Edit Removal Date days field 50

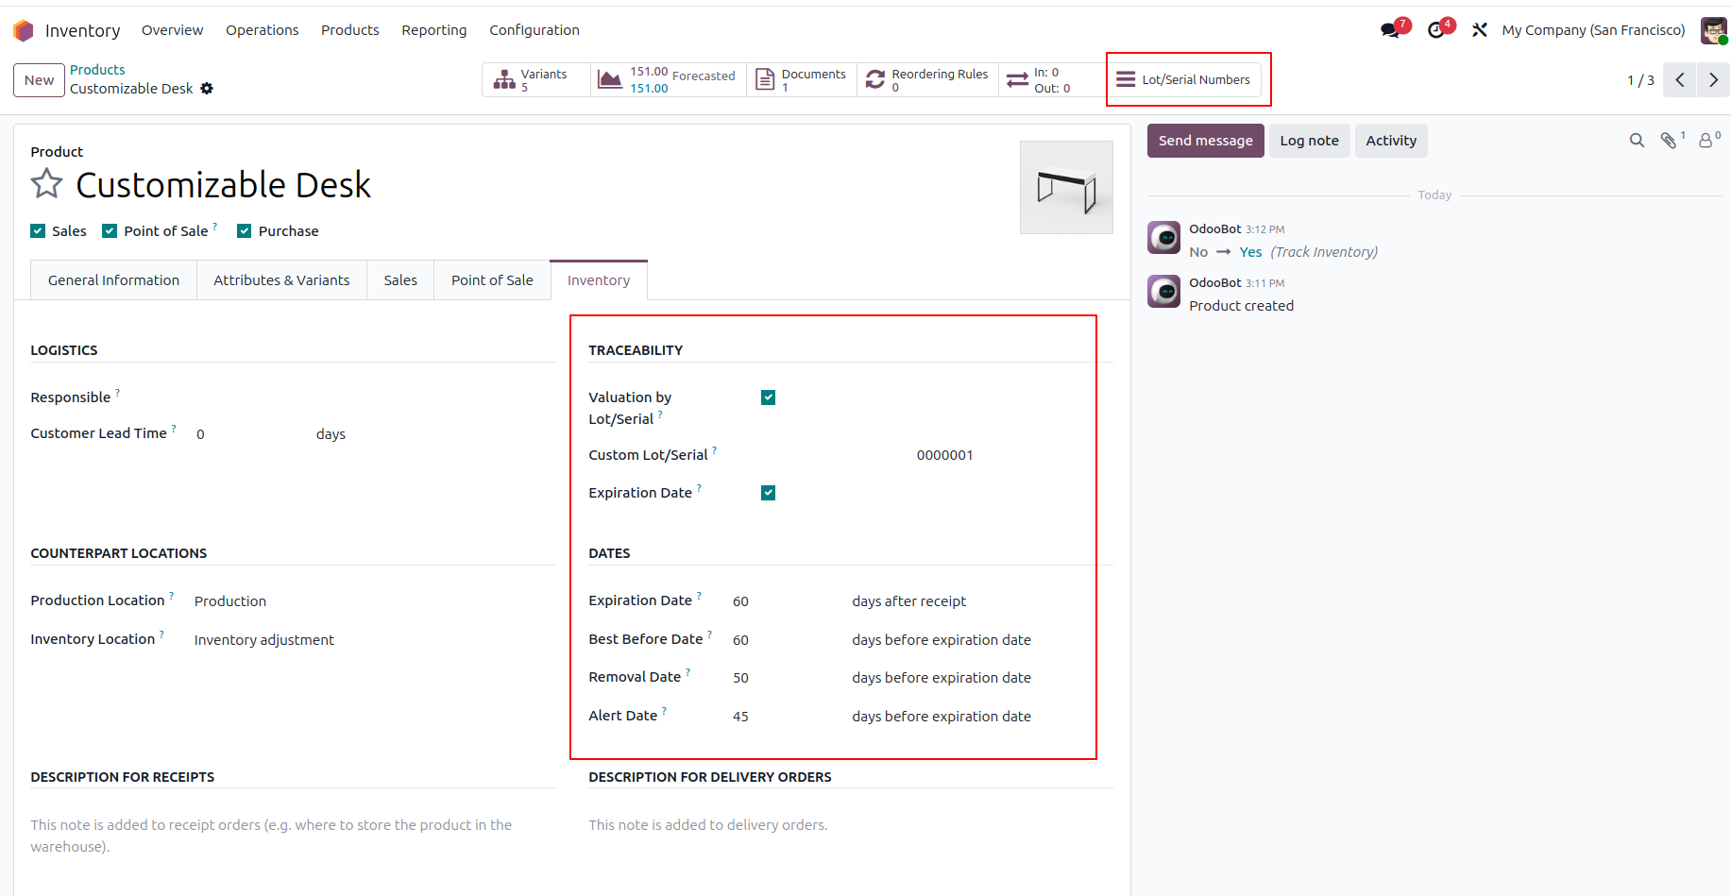click(788, 678)
